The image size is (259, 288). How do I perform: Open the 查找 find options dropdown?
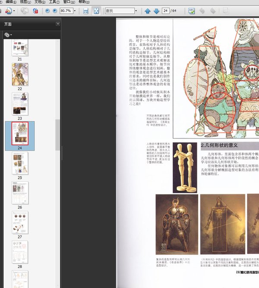point(136,11)
